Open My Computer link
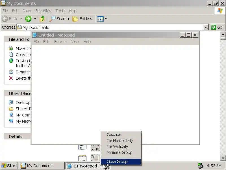Screen dimensions: 226x170 pyautogui.click(x=23, y=115)
